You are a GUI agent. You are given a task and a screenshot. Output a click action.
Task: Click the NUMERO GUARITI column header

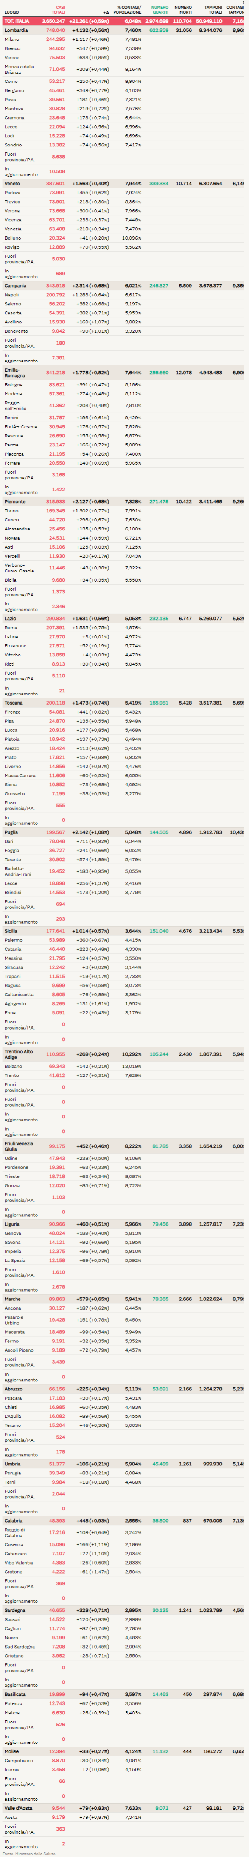(x=160, y=9)
